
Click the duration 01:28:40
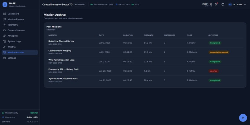pyautogui.click(x=127, y=80)
